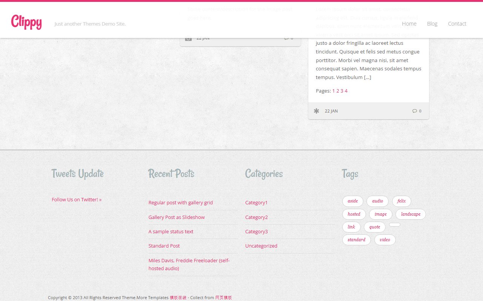
Task: Open Miles Davis, Freddie Freeloader audio post
Action: 189,264
